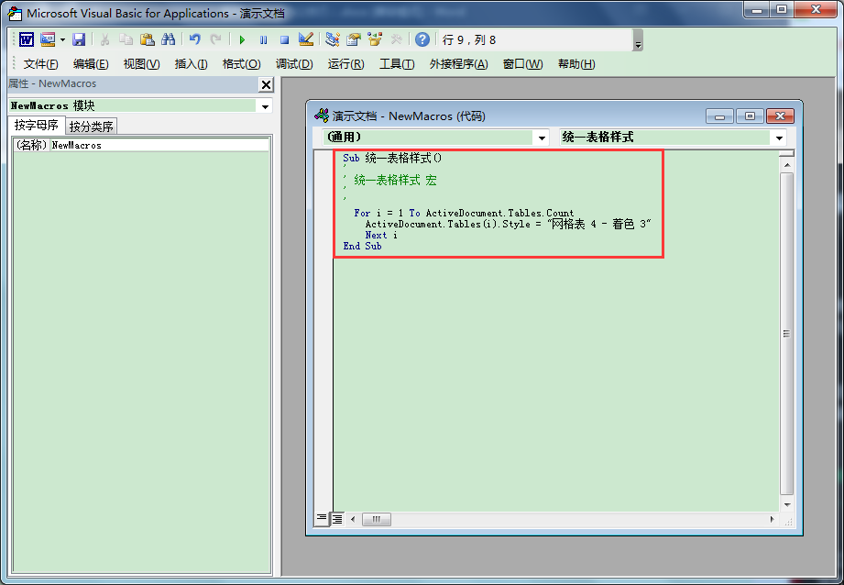Click the Visual Basic title bar app icon

(16, 14)
